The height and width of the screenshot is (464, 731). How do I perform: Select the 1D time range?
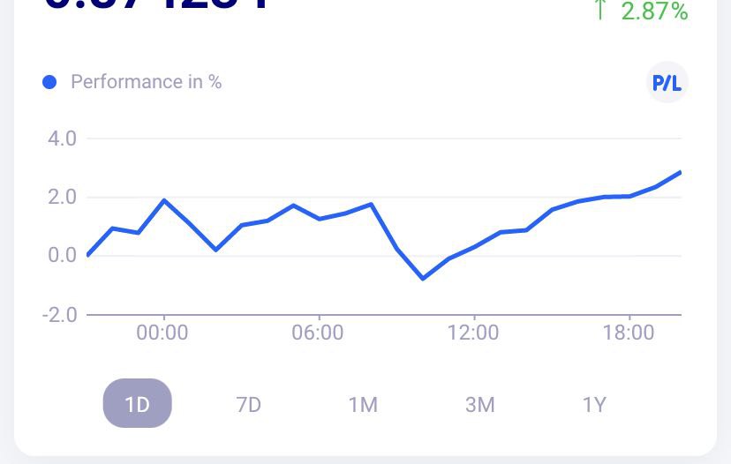[138, 403]
